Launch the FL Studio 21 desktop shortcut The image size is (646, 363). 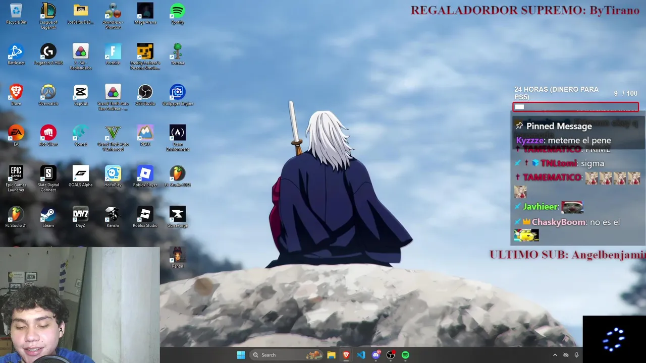click(16, 218)
